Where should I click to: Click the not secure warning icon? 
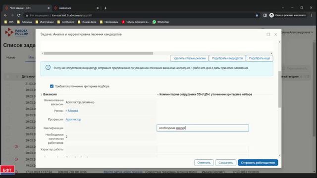pos(27,15)
